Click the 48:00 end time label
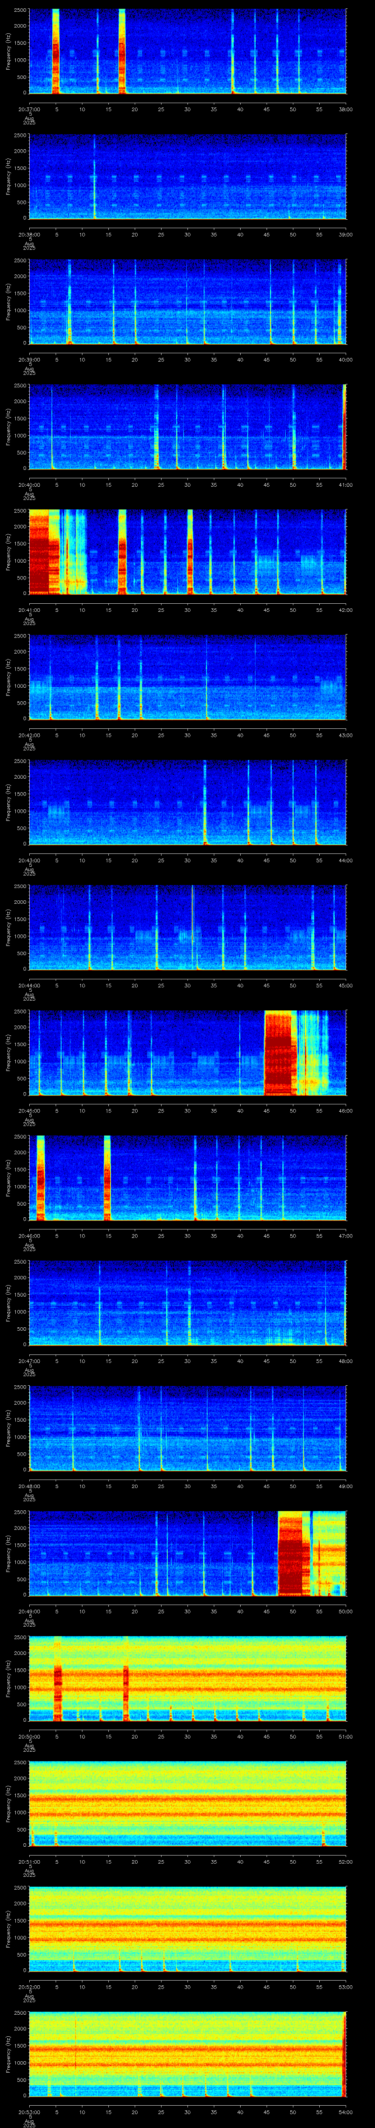The width and height of the screenshot is (375, 2128). pos(346,1361)
